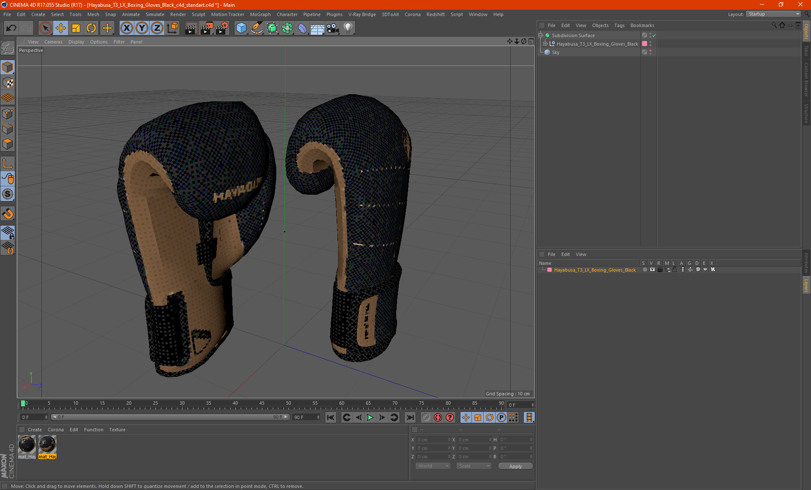
Task: Toggle Subdivision Surface enable checkmark
Action: tap(654, 35)
